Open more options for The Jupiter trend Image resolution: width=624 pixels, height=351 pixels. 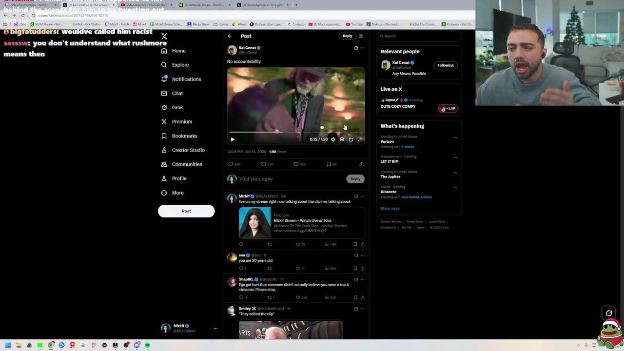[455, 172]
